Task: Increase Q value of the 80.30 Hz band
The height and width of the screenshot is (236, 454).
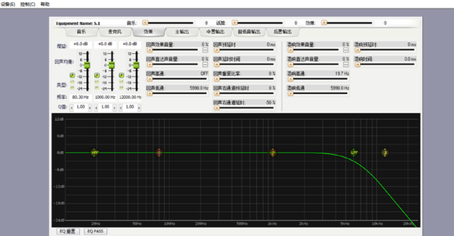Action: point(90,107)
